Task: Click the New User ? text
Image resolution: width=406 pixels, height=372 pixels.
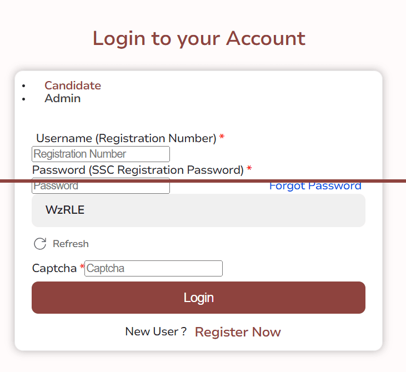Action: (x=156, y=331)
